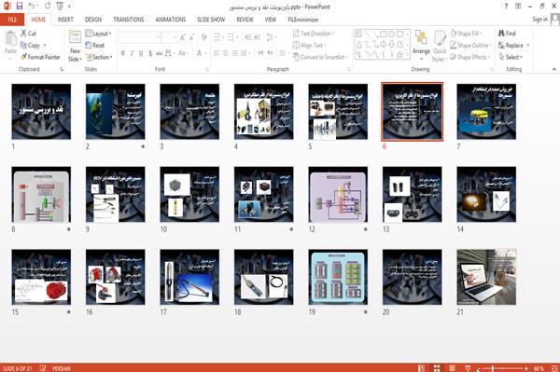Image resolution: width=560 pixels, height=372 pixels.
Task: Click the Format Painter tool
Action: point(40,57)
